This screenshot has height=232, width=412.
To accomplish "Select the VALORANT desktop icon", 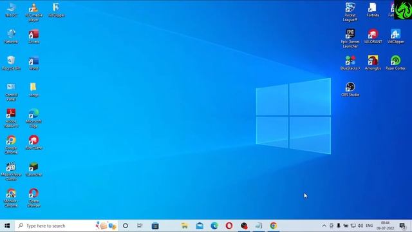I will (373, 36).
